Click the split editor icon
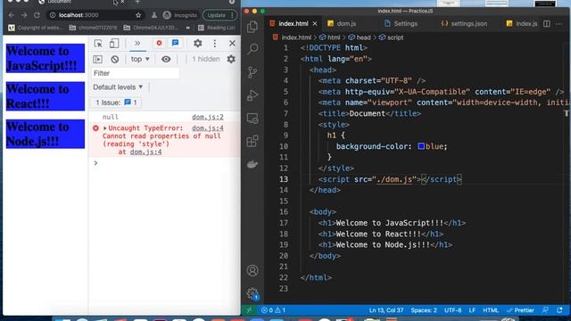The height and width of the screenshot is (321, 571). 547,24
